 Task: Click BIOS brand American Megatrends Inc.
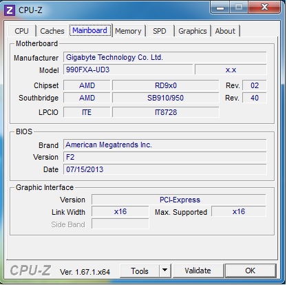(165, 145)
